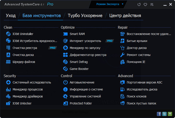Click the circular restore arrow icon
The image size is (175, 118).
point(139,5)
